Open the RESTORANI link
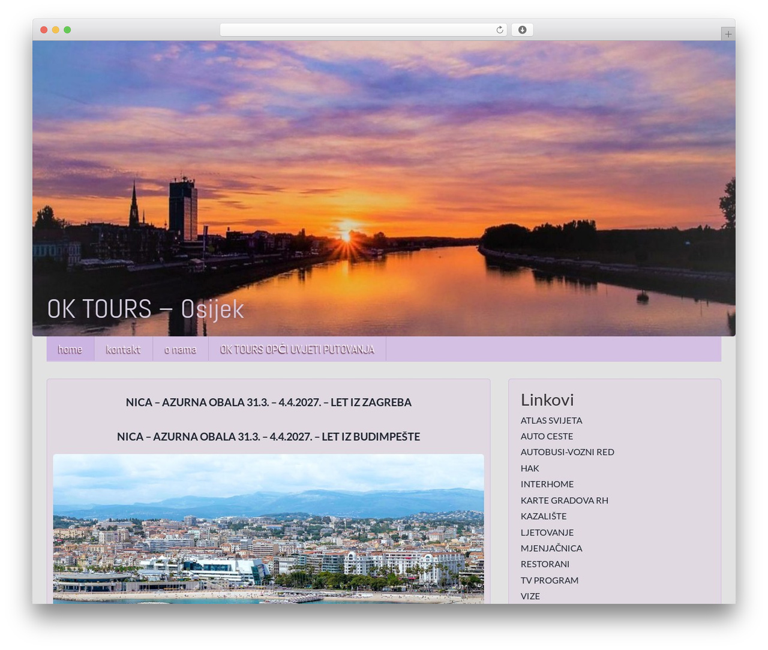The width and height of the screenshot is (768, 650). click(545, 564)
